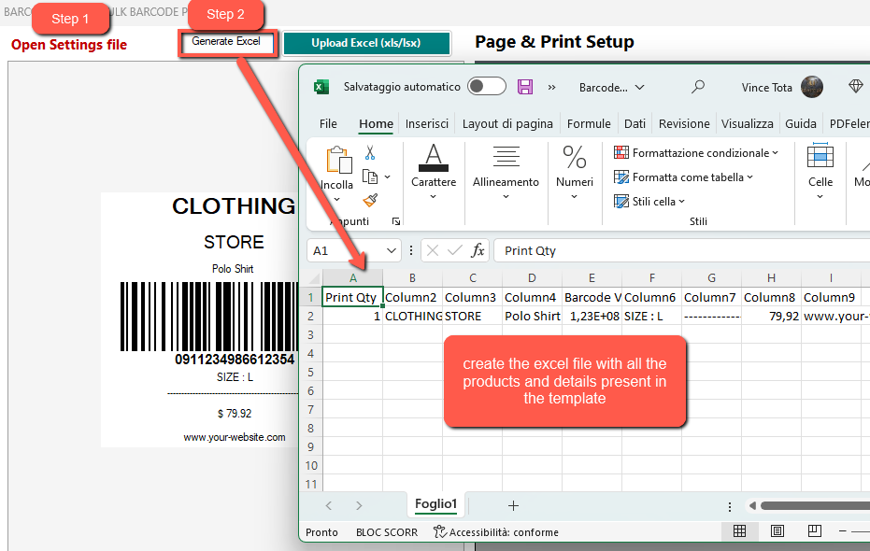Image resolution: width=870 pixels, height=551 pixels.
Task: Click the Excel Save icon
Action: [x=525, y=87]
